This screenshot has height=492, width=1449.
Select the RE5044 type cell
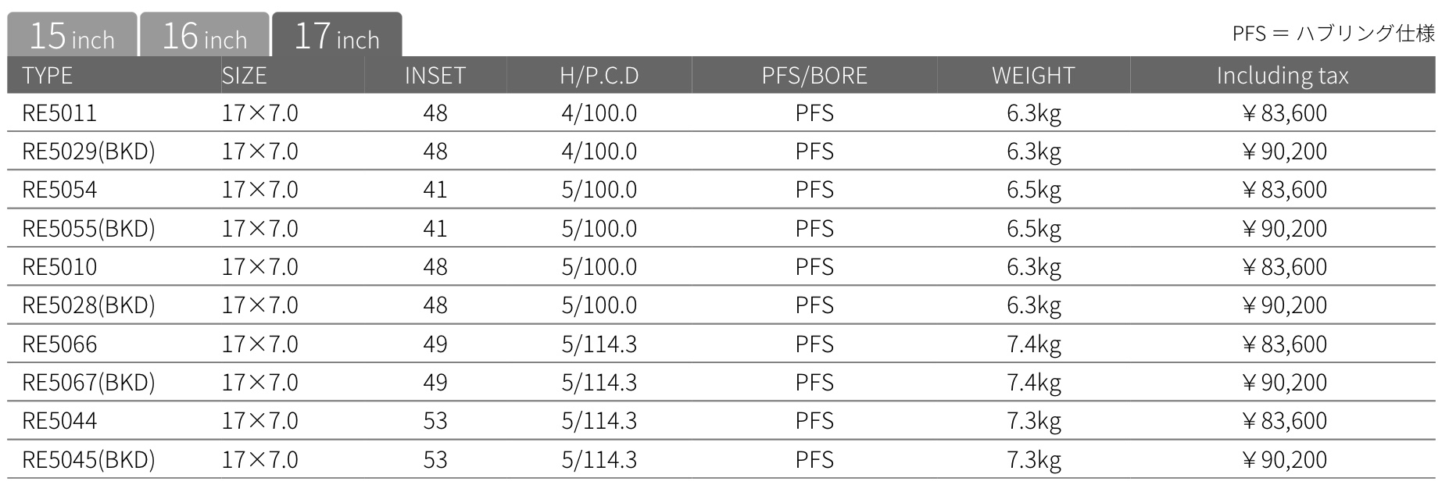point(59,421)
